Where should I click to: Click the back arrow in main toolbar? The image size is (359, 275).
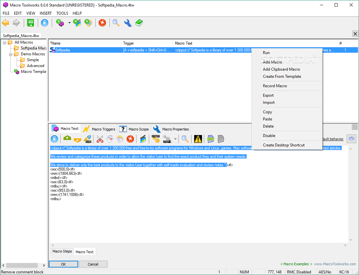click(6, 23)
